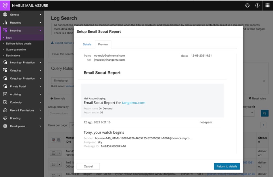The image size is (273, 177).
Task: Click the info icon next to 'played:'
Action: [253, 107]
